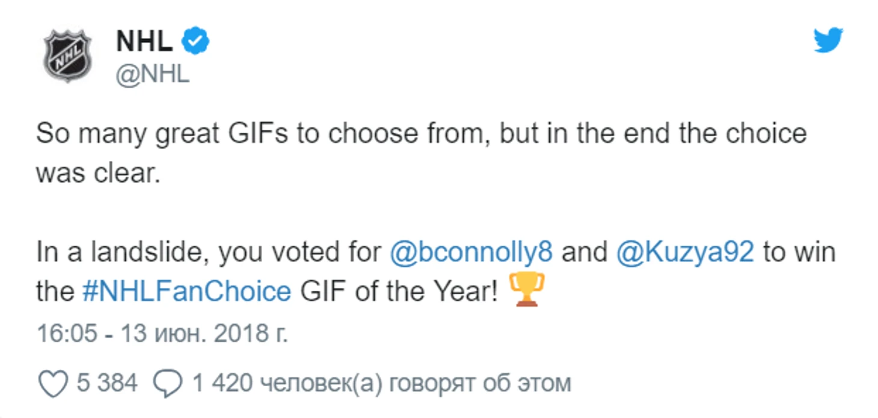Click the word 'and' between the mentions

click(584, 252)
